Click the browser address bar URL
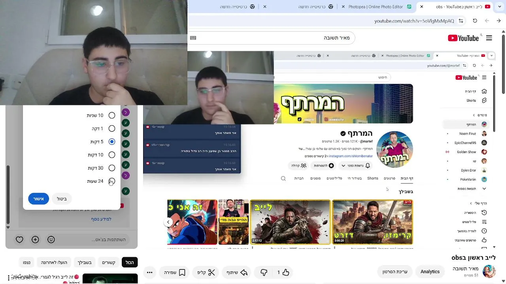506x284 pixels. point(414,21)
